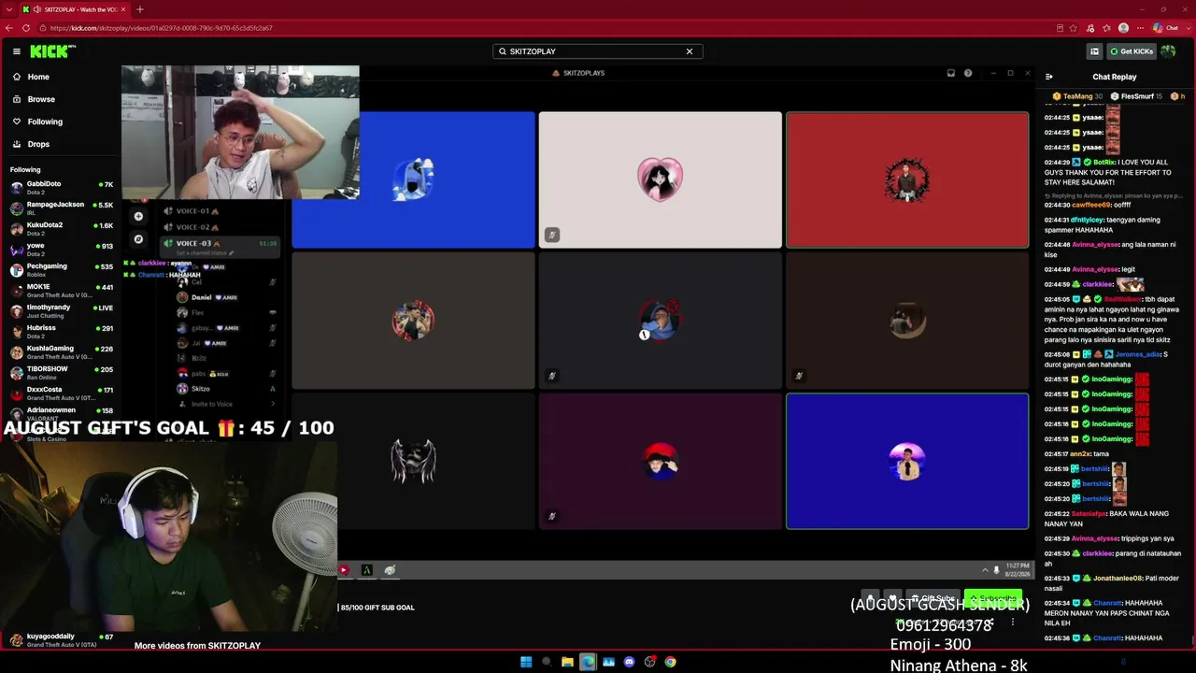Click the Gift Subs button
The width and height of the screenshot is (1196, 673).
tap(934, 599)
